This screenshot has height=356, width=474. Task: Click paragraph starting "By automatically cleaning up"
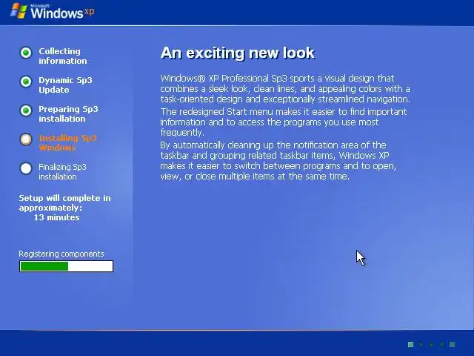click(278, 160)
